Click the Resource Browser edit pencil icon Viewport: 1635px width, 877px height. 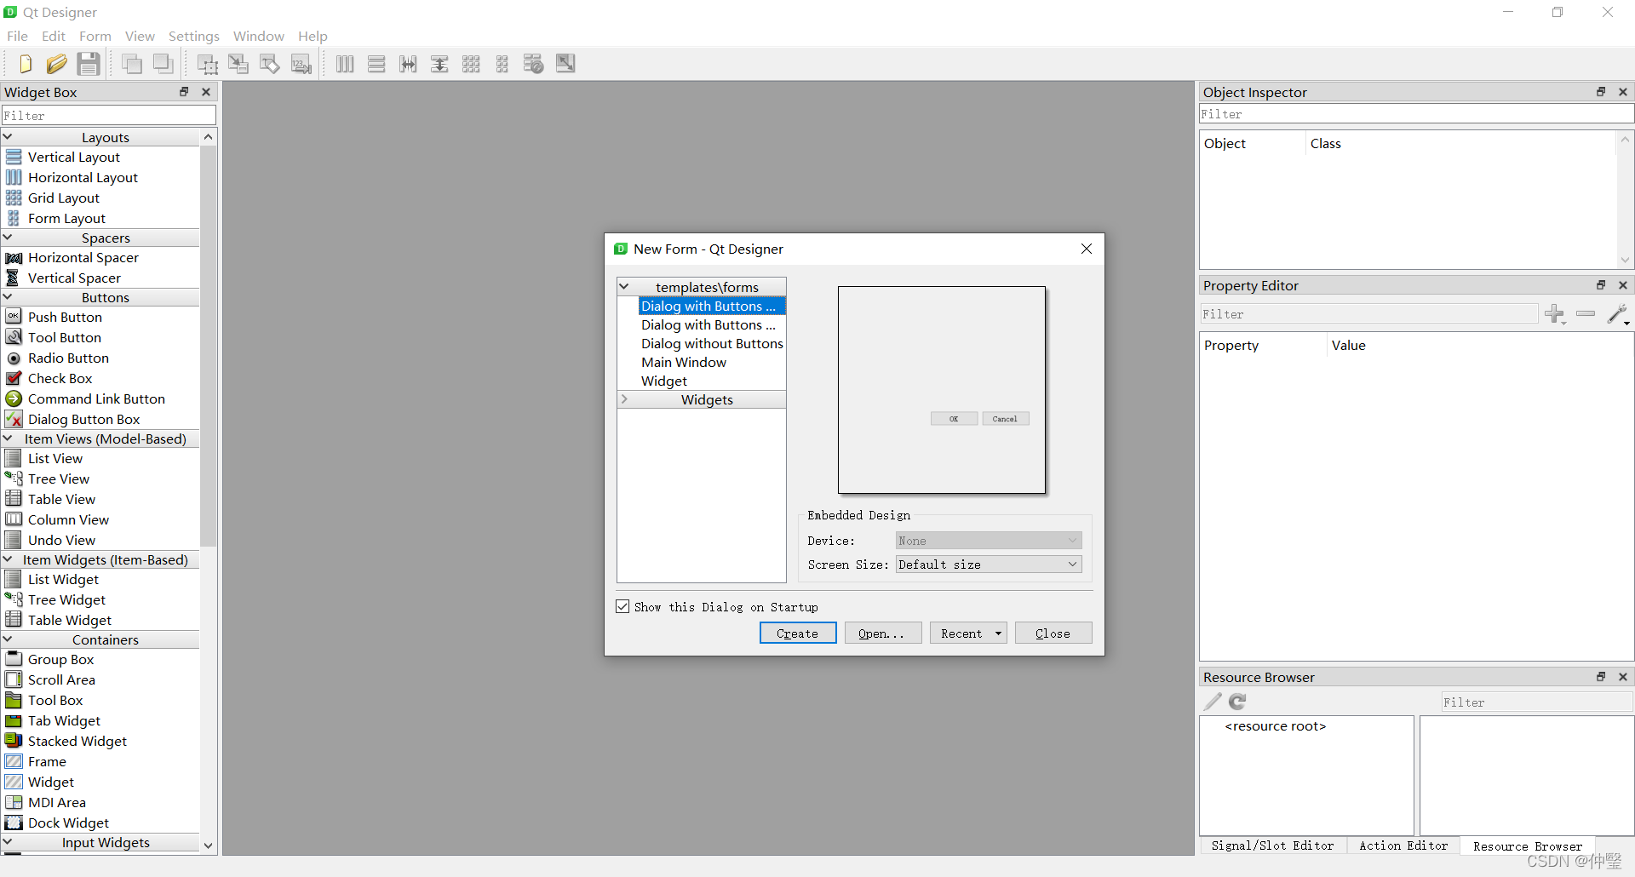[x=1213, y=702]
